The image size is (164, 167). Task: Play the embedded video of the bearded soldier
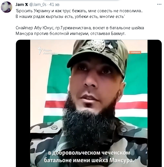(89, 103)
